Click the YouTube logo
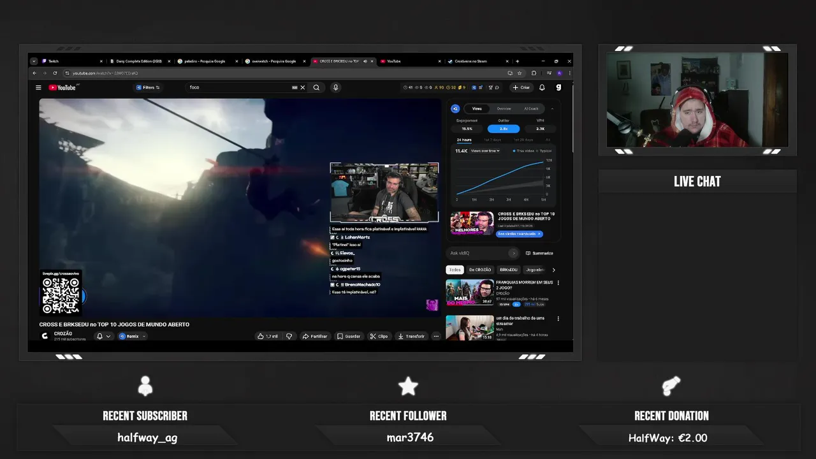Image resolution: width=816 pixels, height=459 pixels. (x=62, y=87)
